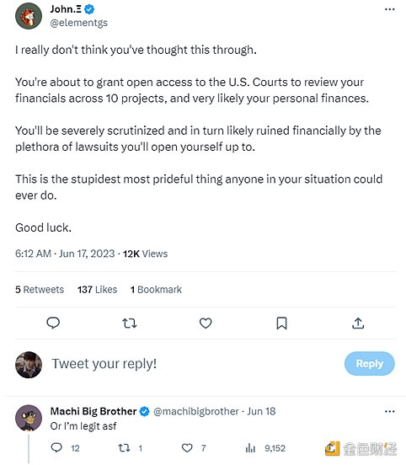
Task: View the 5 Retweets list
Action: [40, 290]
